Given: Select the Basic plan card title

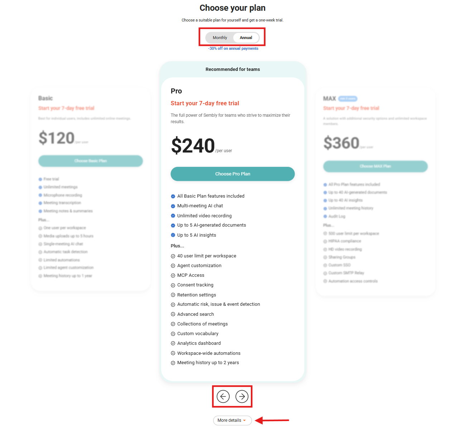Looking at the screenshot, I should point(46,98).
